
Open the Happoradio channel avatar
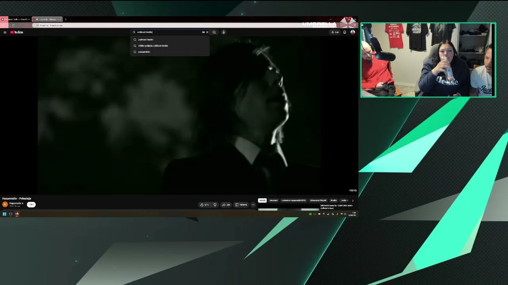pos(5,204)
